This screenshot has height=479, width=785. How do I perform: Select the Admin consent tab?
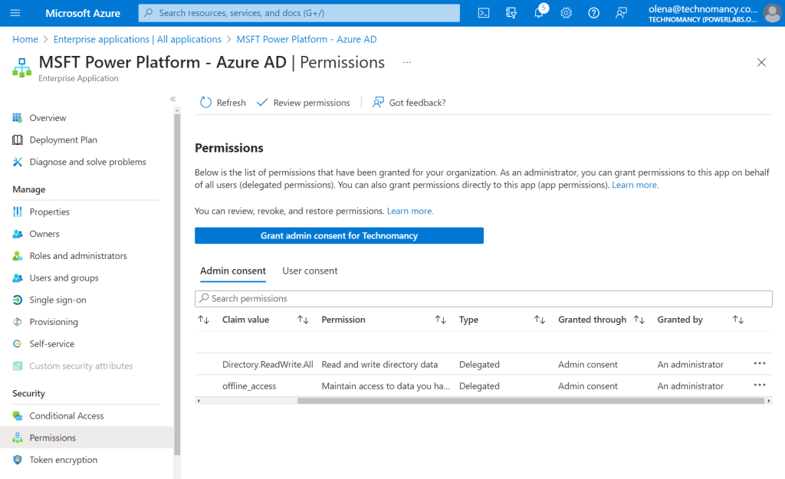point(233,271)
